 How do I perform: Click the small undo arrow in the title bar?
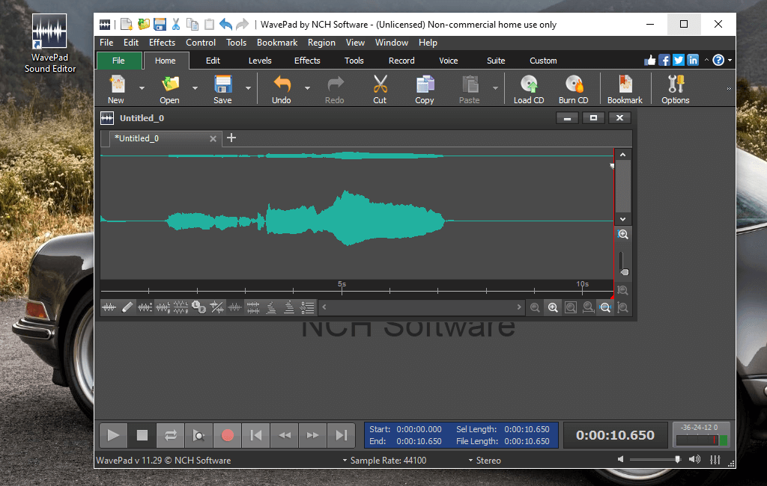pos(225,25)
